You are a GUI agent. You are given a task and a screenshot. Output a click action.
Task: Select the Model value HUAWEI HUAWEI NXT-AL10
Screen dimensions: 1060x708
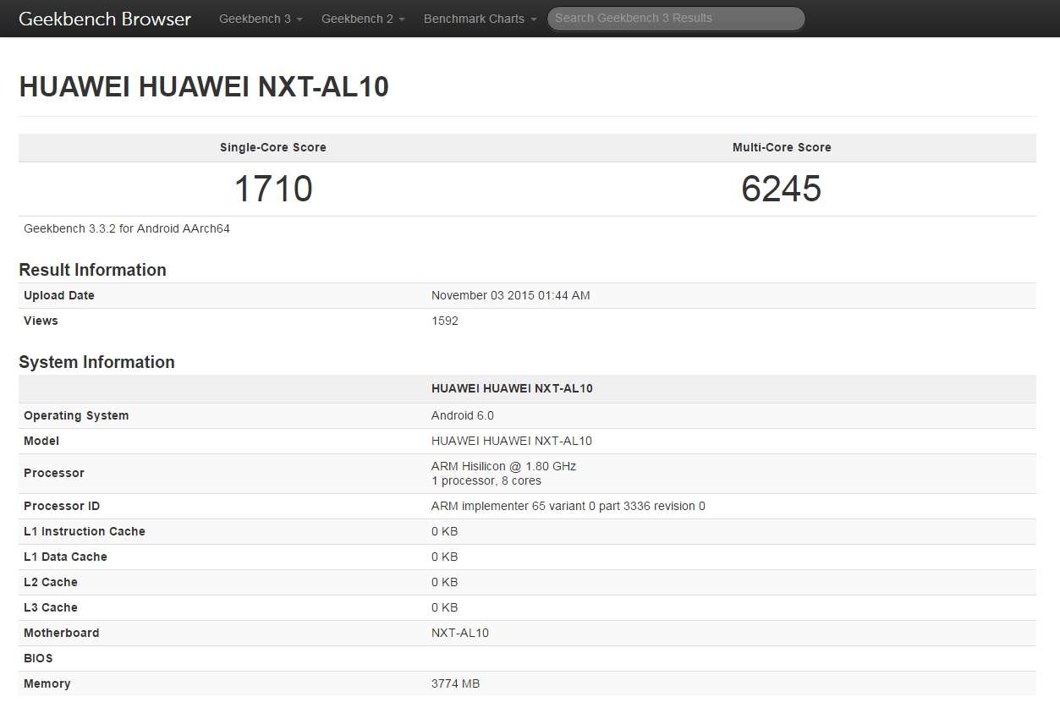512,441
